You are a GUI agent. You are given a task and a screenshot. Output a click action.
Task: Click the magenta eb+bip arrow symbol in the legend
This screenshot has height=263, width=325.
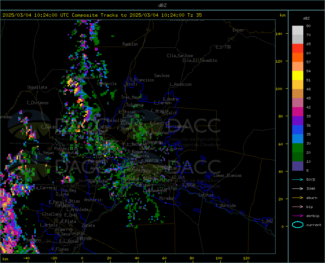pos(298,216)
